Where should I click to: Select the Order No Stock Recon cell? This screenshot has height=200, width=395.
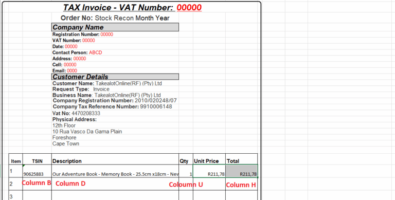click(x=115, y=18)
